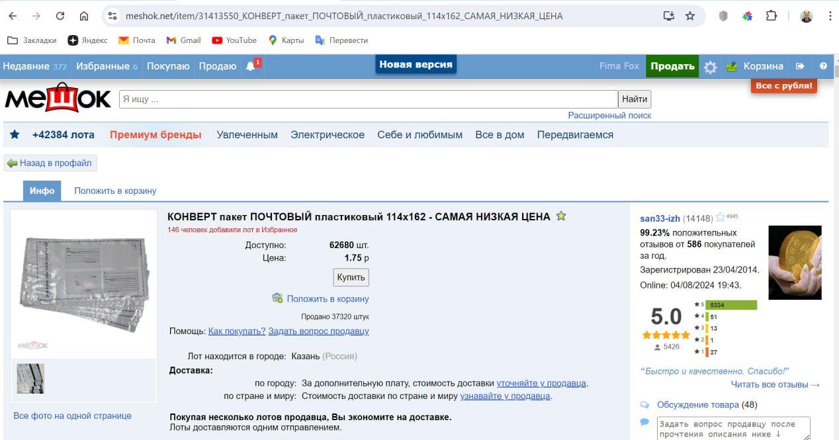The image size is (839, 440).
Task: Open the Премиум бренды category
Action: click(x=155, y=135)
